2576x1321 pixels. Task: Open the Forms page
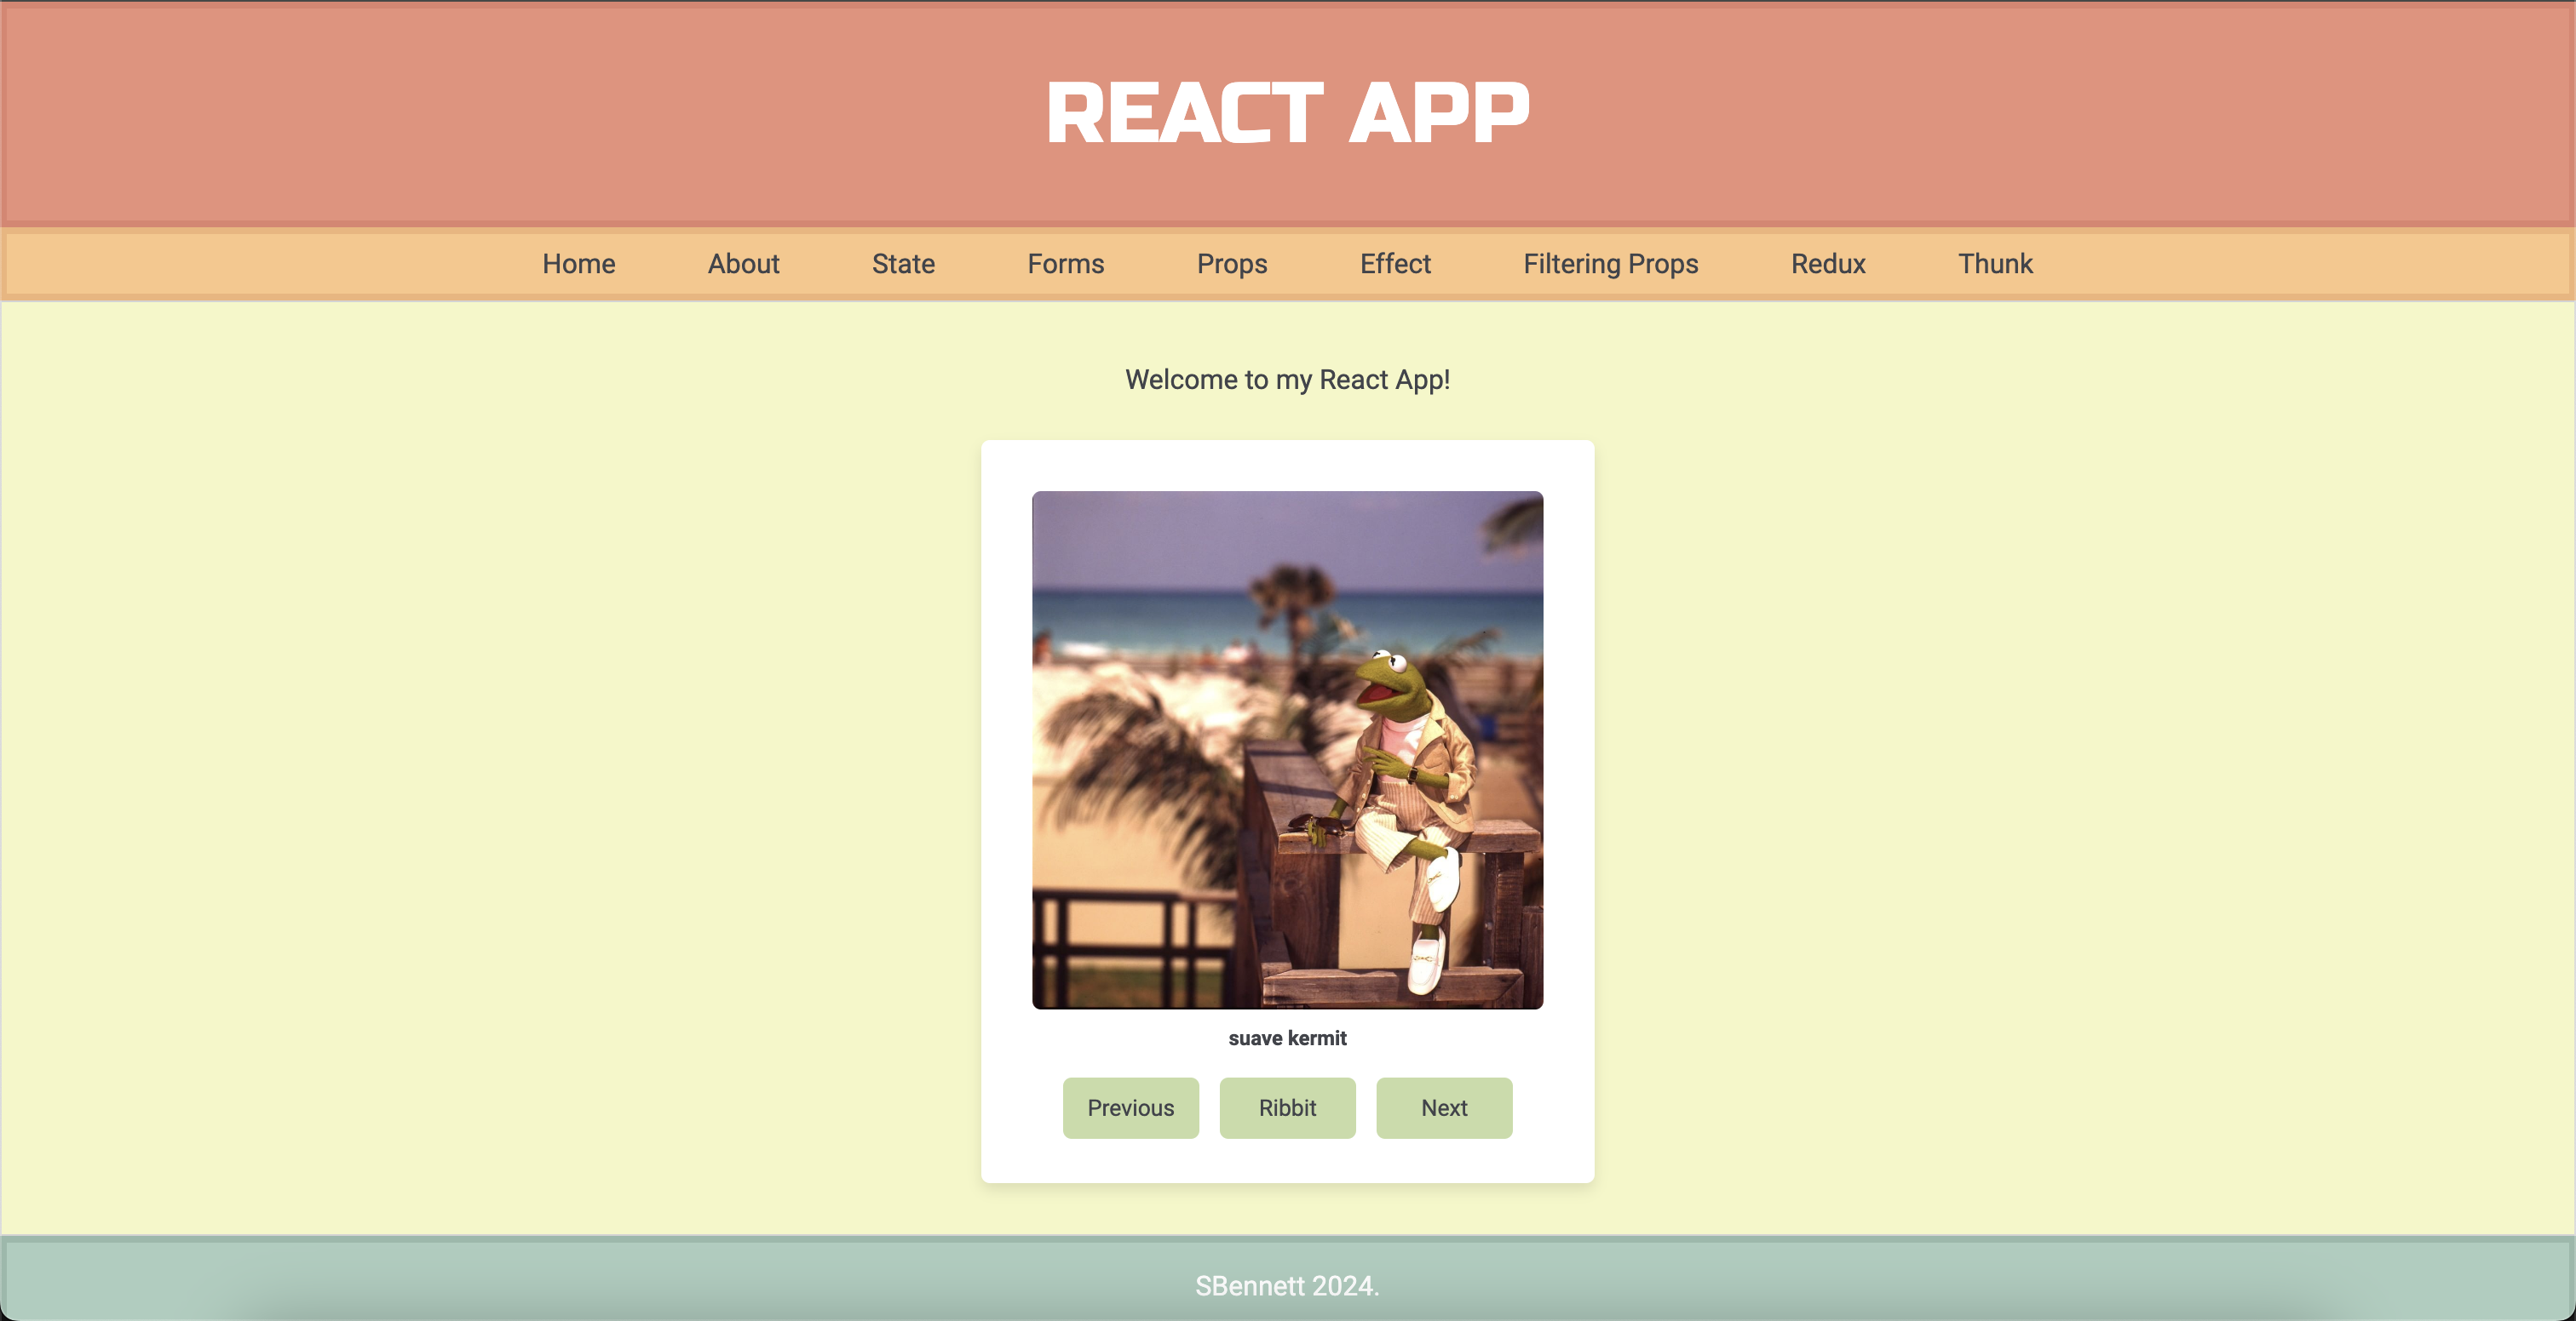coord(1066,264)
